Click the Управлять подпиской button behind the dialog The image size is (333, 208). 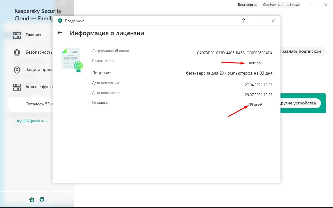tap(303, 51)
